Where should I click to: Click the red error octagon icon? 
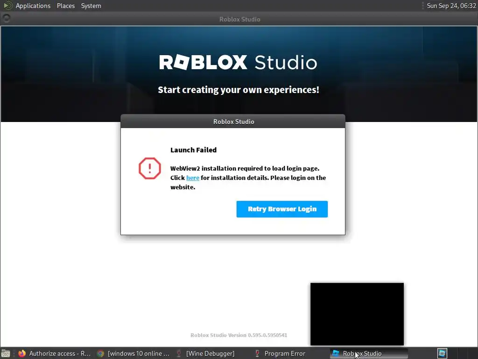150,168
